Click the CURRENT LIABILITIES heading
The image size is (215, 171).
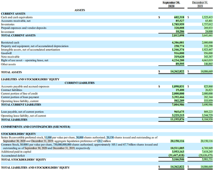[x=80, y=83]
